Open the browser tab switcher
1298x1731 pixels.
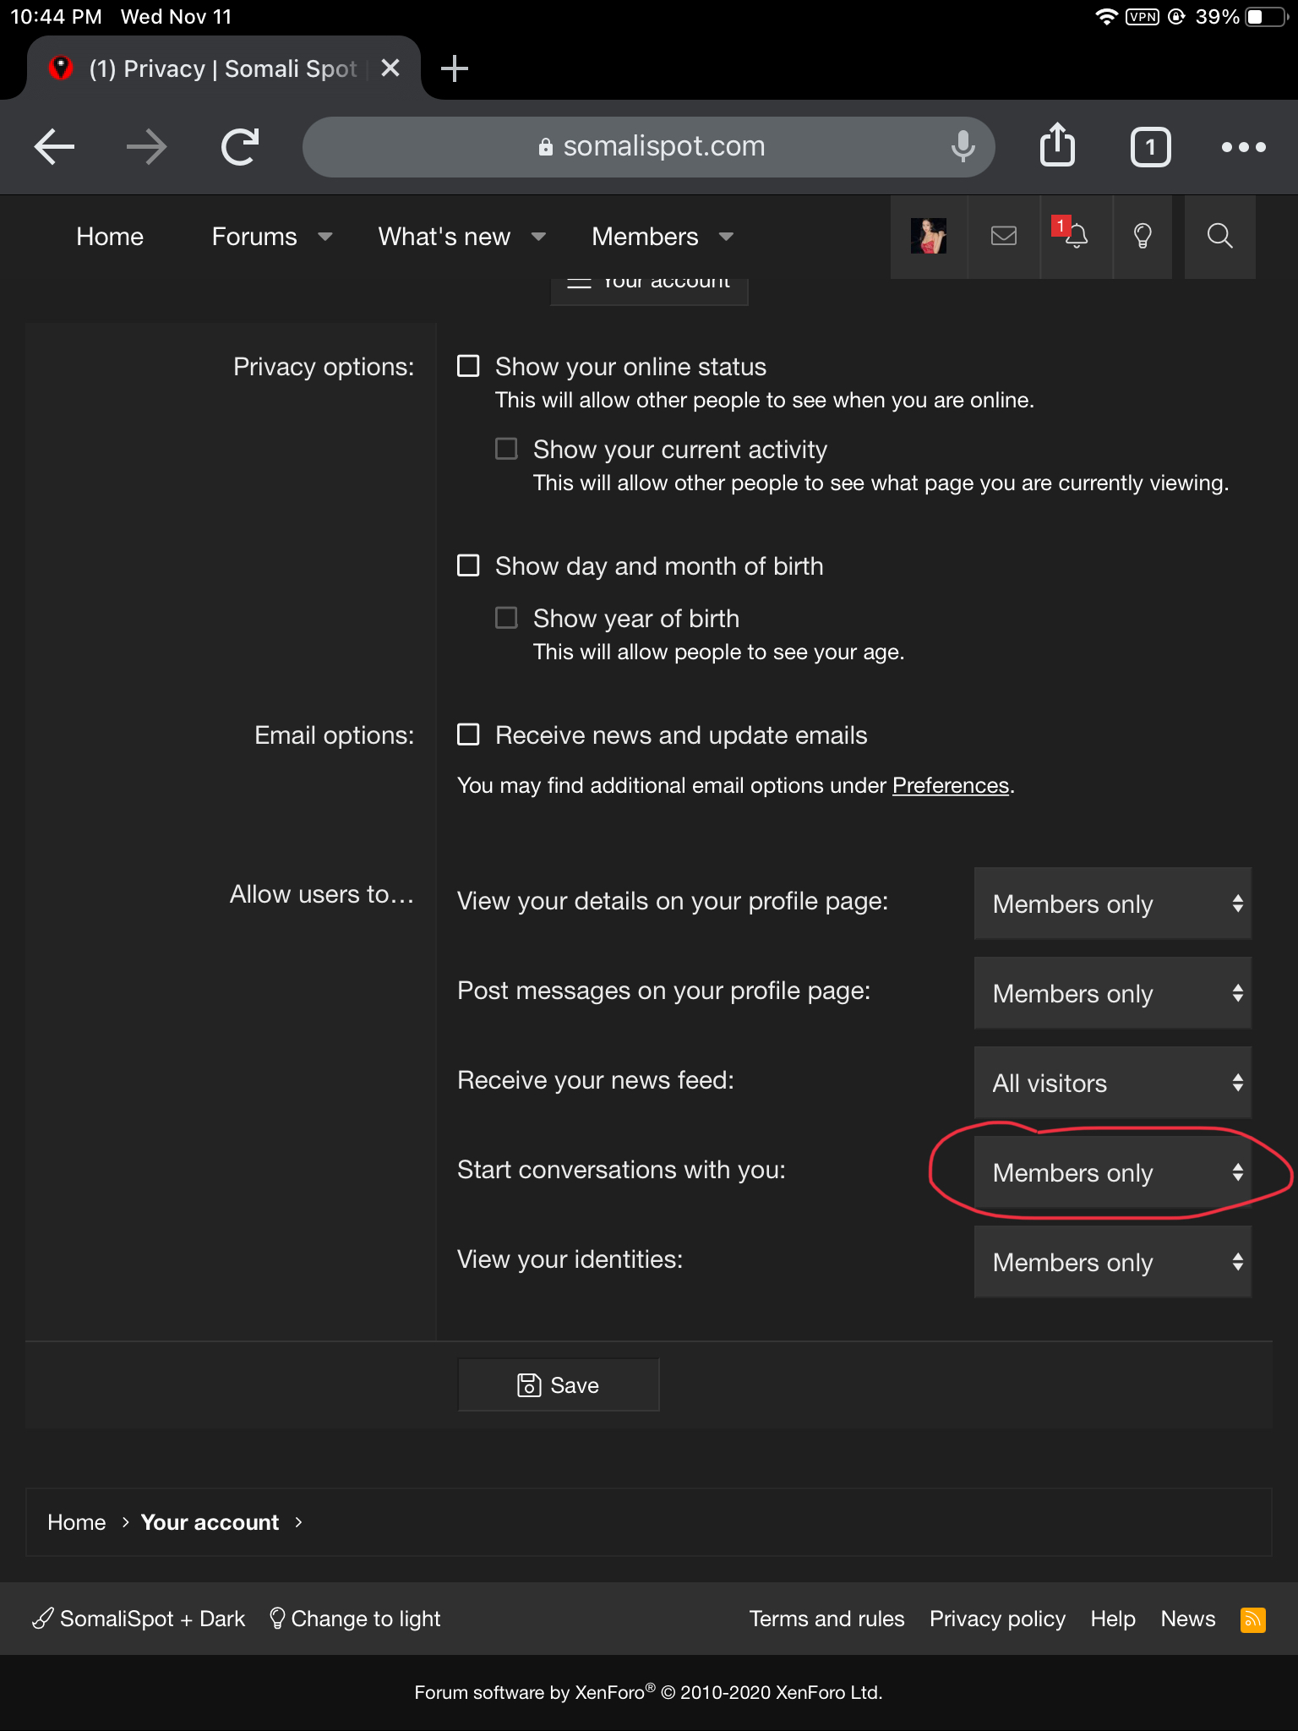pos(1150,147)
